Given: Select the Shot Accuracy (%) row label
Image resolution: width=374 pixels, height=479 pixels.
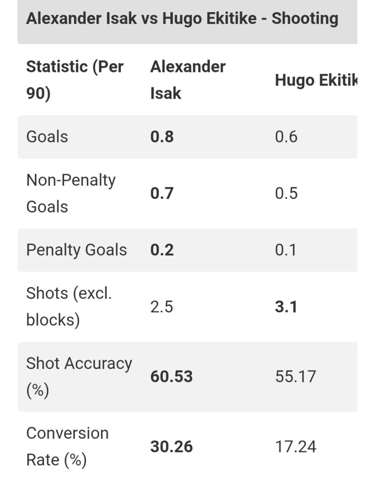Looking at the screenshot, I should [79, 377].
